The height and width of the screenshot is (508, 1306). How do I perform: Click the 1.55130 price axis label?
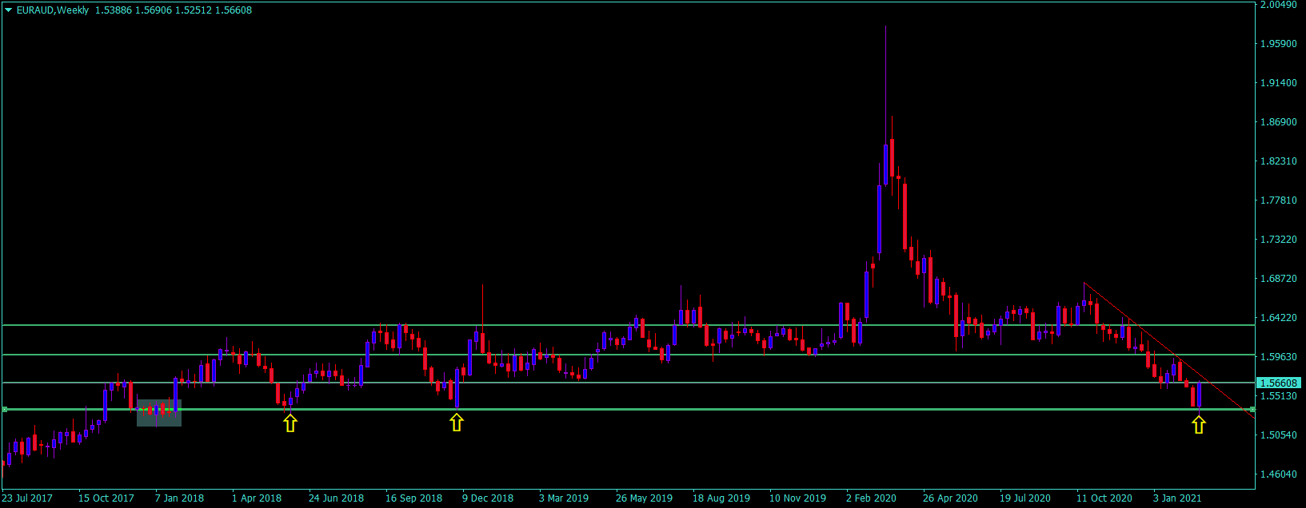click(1279, 396)
